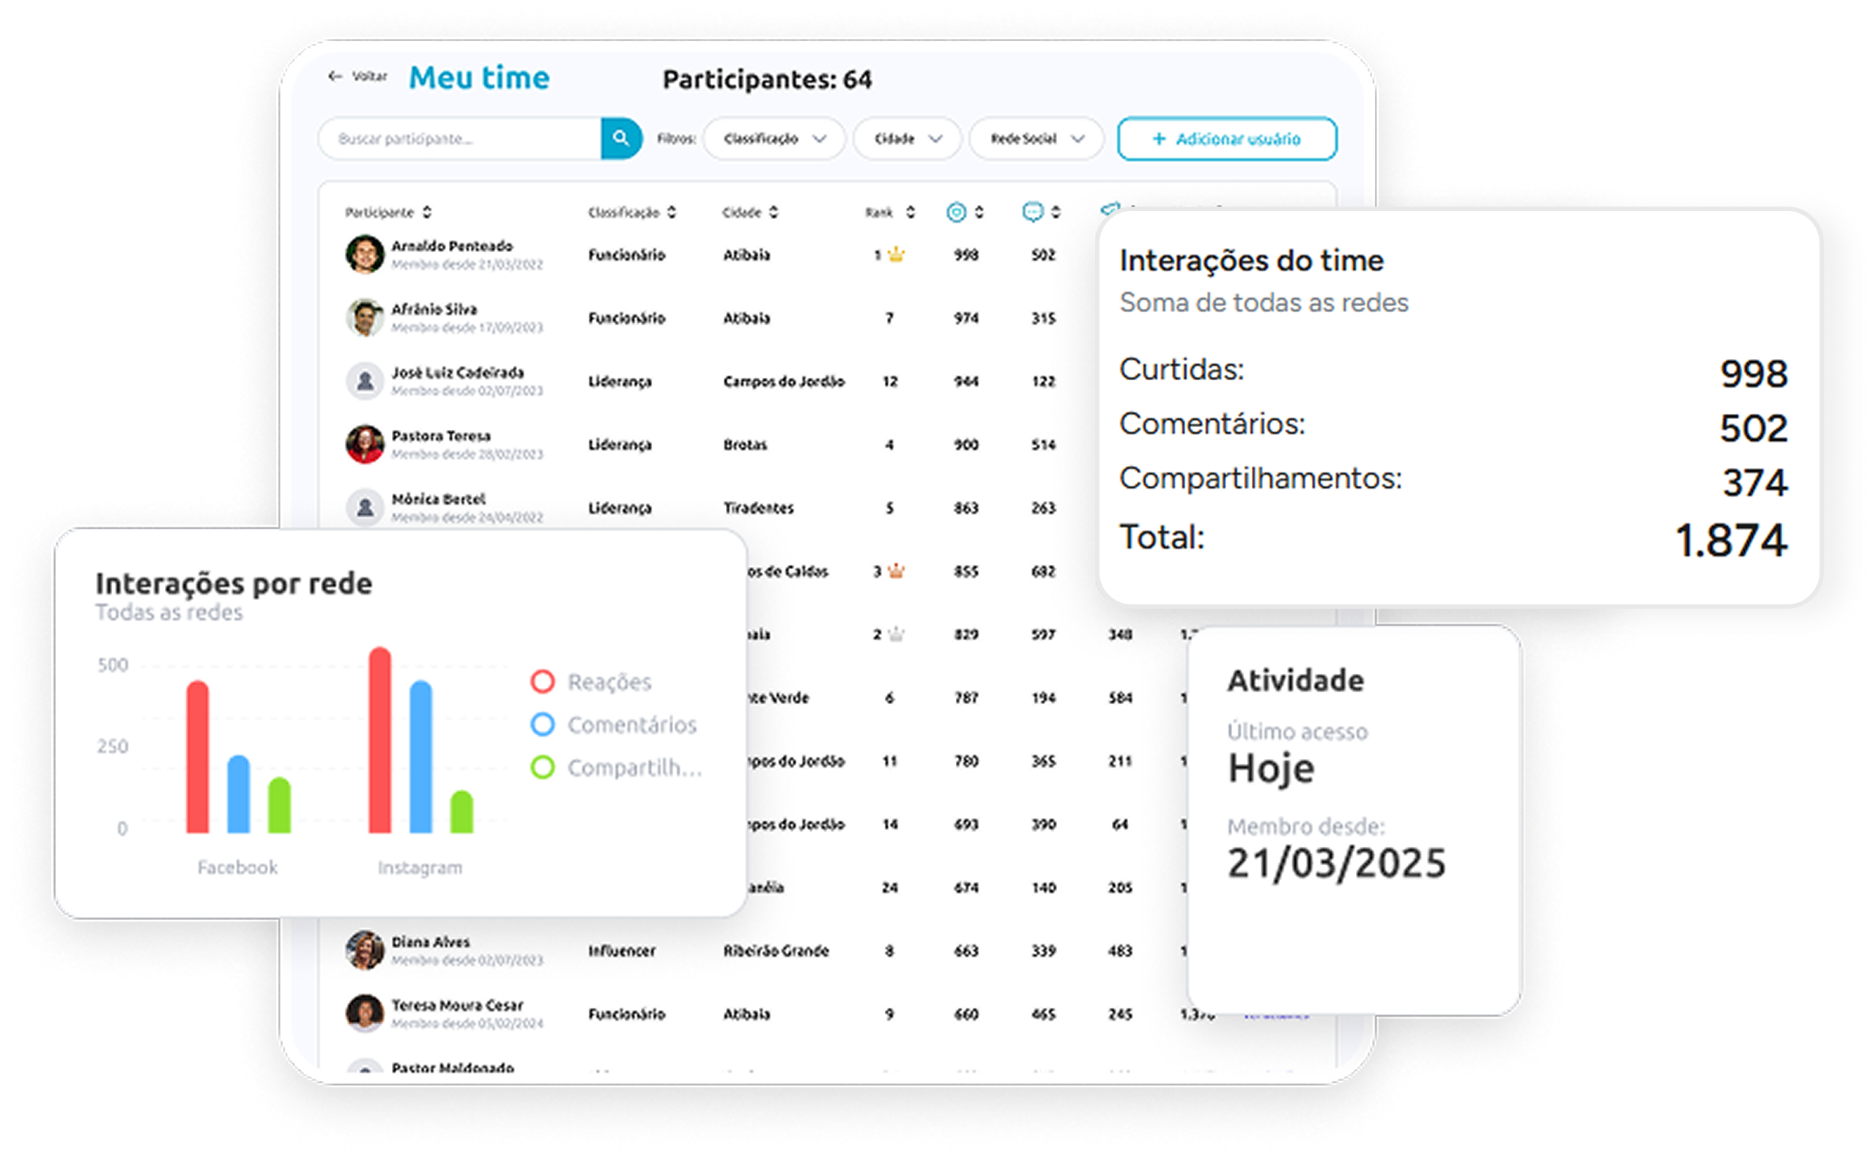Click the Adicionar usuário button
This screenshot has height=1153, width=1873.
click(x=1226, y=138)
